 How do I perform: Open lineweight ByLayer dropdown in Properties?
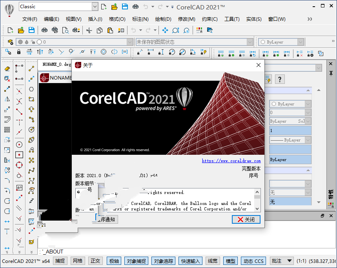tap(308, 140)
